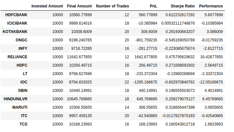
Task: Select the ICICIBANK row label
Action: click(17, 23)
